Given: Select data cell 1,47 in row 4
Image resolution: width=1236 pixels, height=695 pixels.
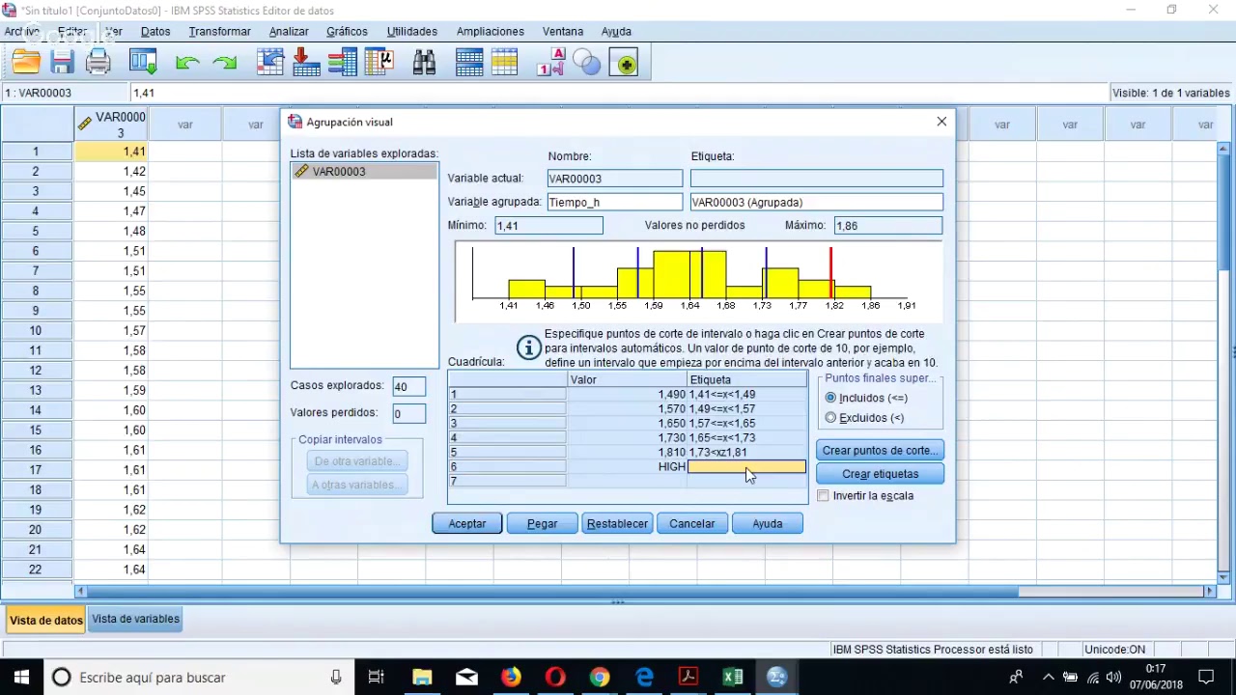Looking at the screenshot, I should (x=111, y=211).
